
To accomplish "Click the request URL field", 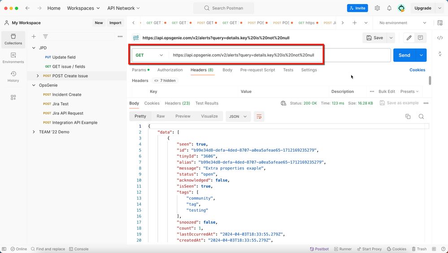I will (x=279, y=55).
